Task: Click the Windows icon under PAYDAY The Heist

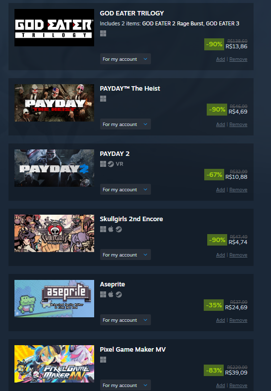Action: coord(103,99)
